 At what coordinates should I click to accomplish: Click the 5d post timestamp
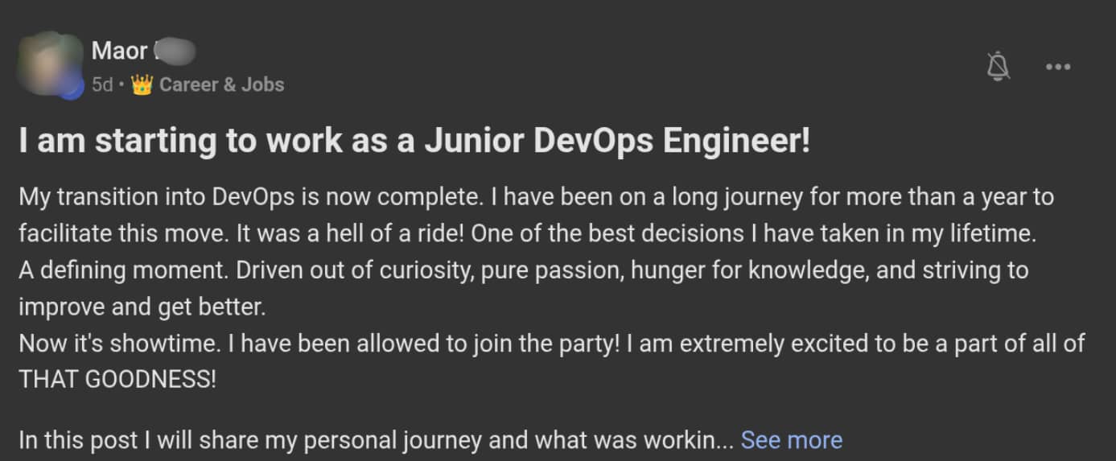(102, 84)
